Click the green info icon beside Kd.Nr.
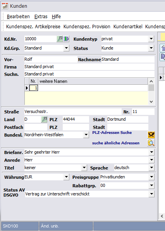 66,39
